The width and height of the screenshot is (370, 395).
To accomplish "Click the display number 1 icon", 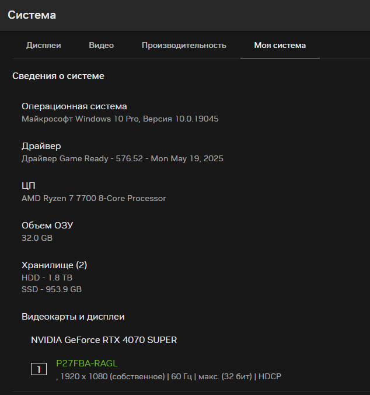I will point(39,369).
